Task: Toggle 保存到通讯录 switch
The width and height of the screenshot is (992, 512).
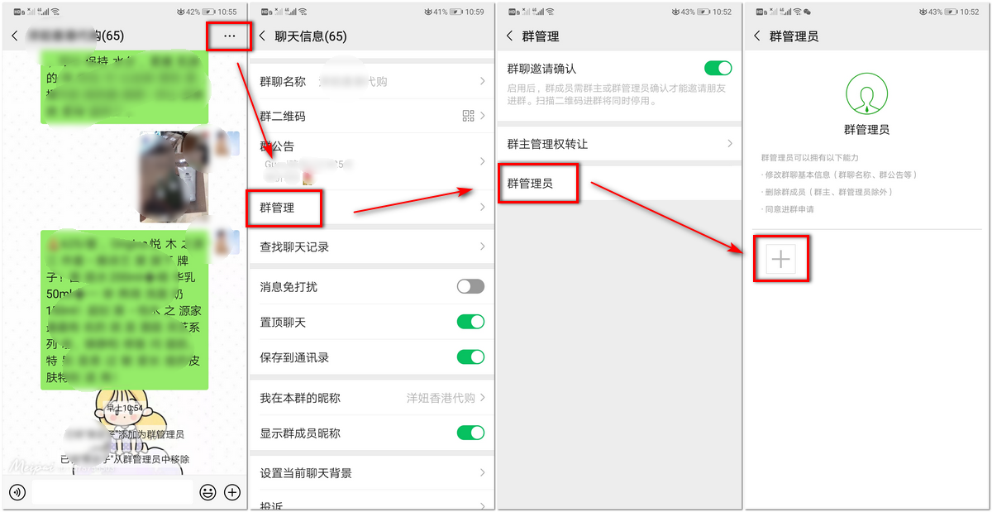Action: pyautogui.click(x=470, y=357)
